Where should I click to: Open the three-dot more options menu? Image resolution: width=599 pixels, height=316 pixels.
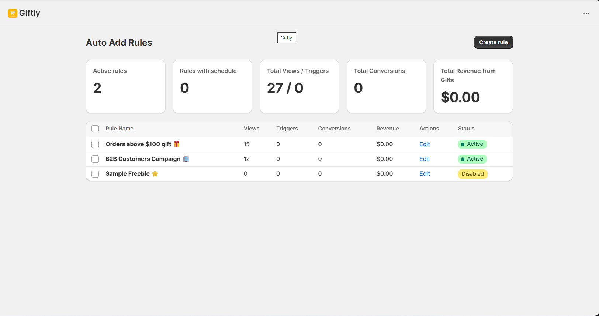(586, 13)
